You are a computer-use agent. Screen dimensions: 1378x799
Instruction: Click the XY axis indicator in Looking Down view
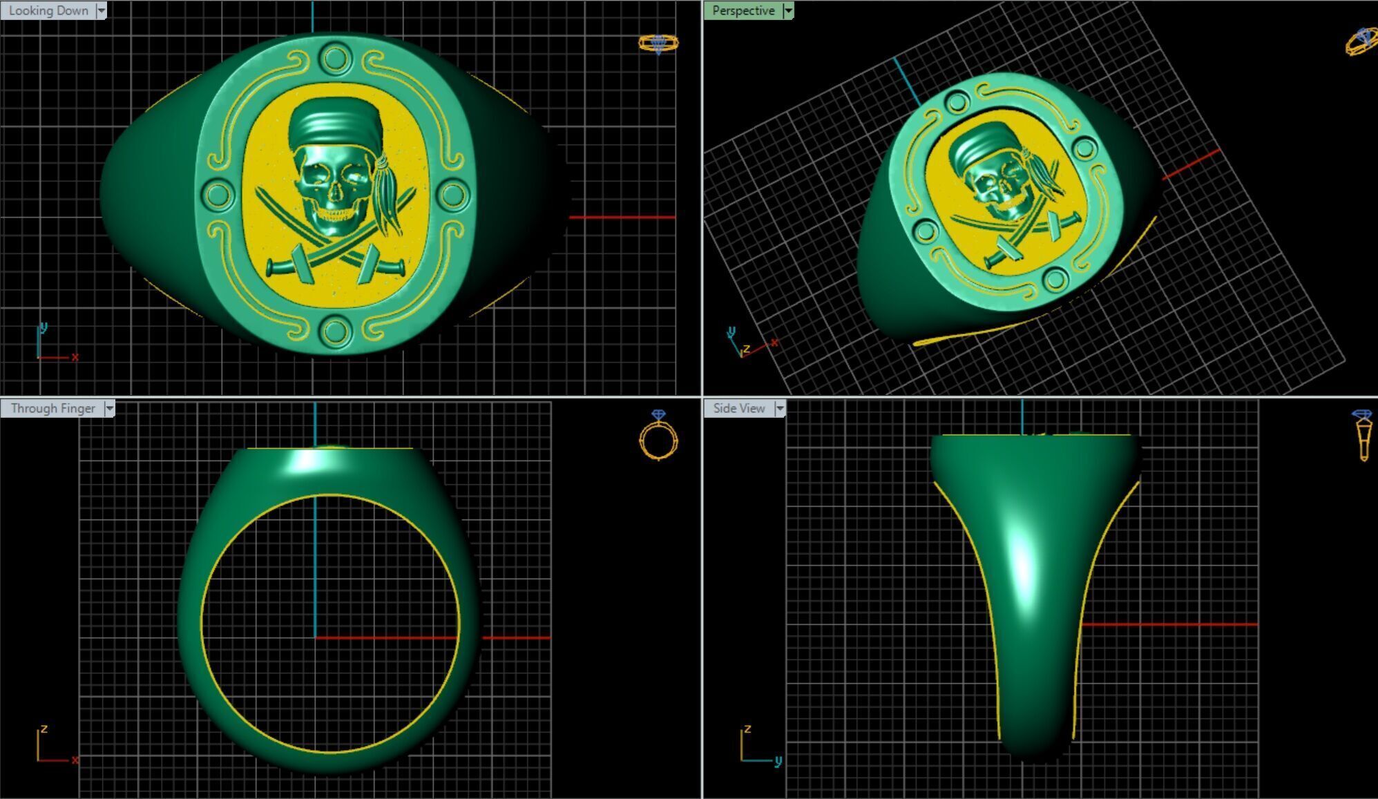57,342
